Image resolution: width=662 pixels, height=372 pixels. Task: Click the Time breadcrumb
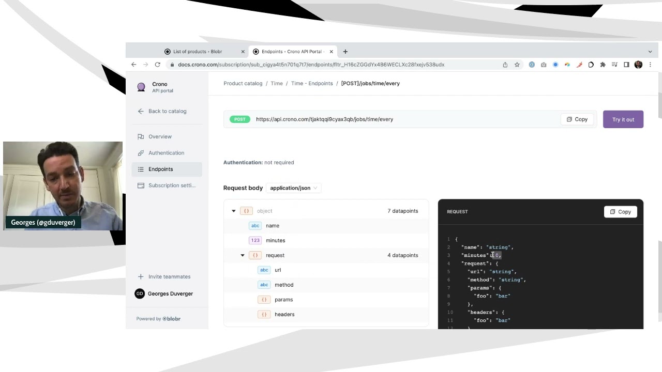tap(277, 83)
